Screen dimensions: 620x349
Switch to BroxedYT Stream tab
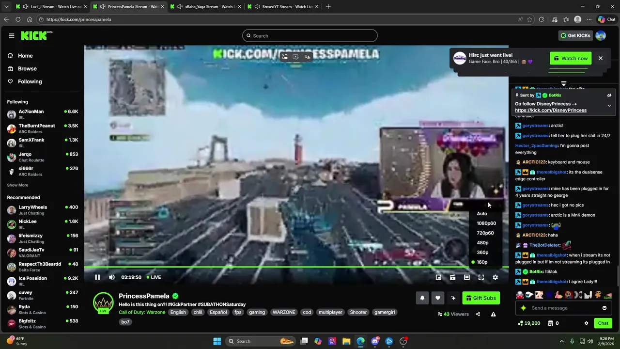[x=282, y=7]
